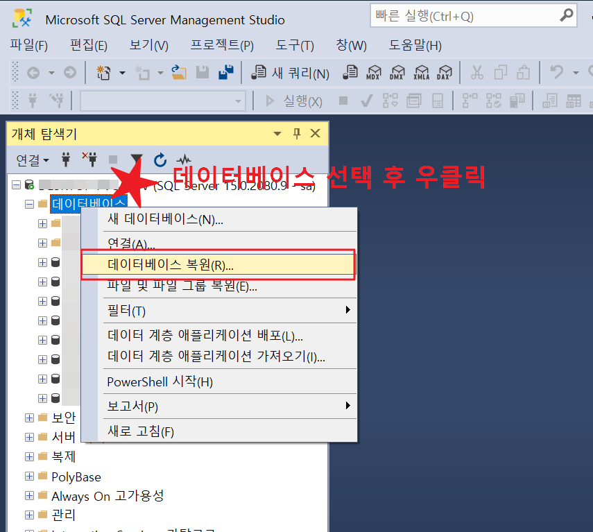The height and width of the screenshot is (532, 593).
Task: Click the Paste icon in toolbar
Action: [524, 72]
